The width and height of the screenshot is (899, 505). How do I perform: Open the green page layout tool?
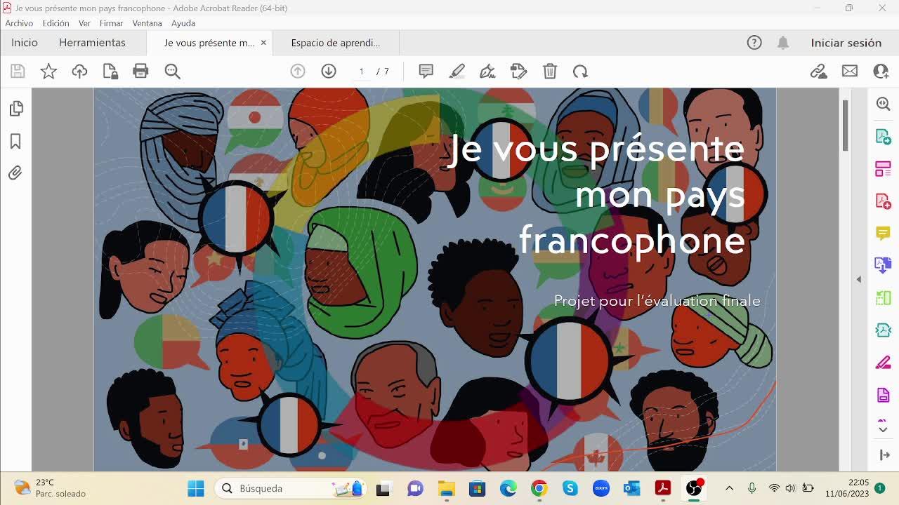tap(884, 297)
